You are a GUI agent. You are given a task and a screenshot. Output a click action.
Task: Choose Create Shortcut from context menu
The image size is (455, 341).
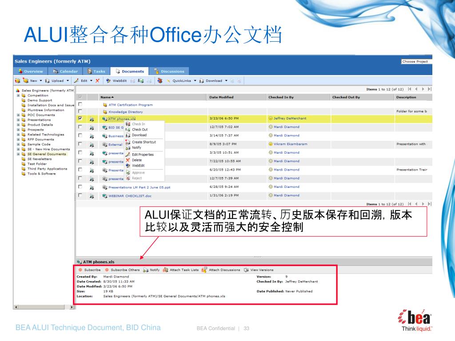144,142
